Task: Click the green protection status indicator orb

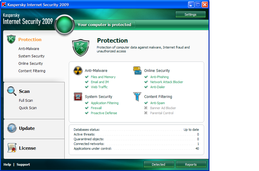Action: tap(64, 25)
